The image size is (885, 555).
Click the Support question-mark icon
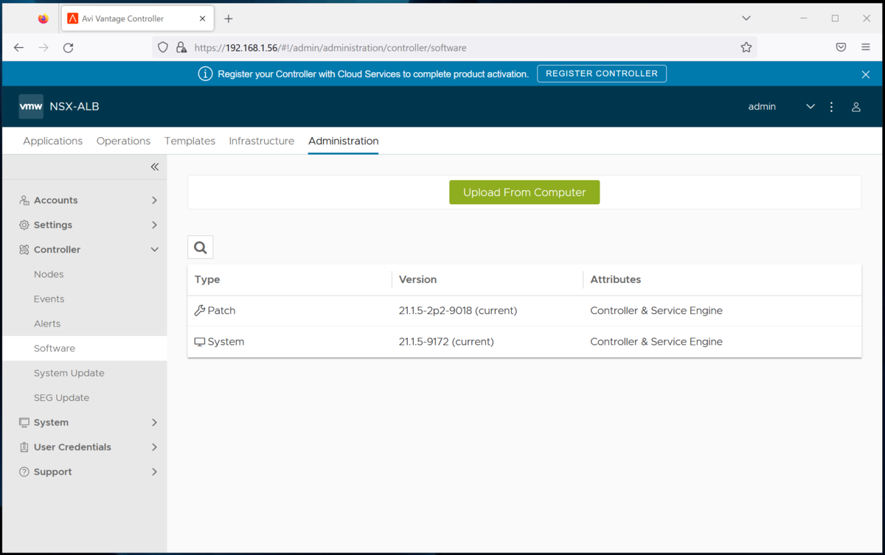pos(24,472)
